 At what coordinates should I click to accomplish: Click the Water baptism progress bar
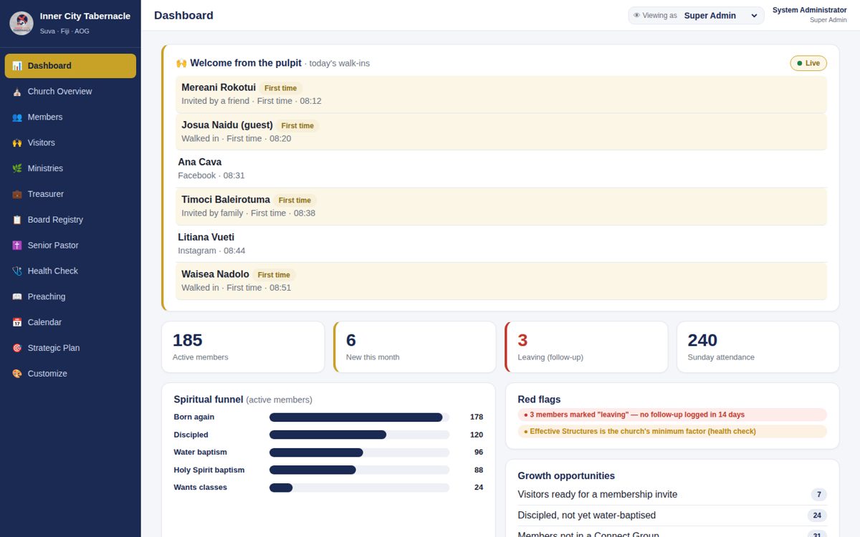coord(359,453)
